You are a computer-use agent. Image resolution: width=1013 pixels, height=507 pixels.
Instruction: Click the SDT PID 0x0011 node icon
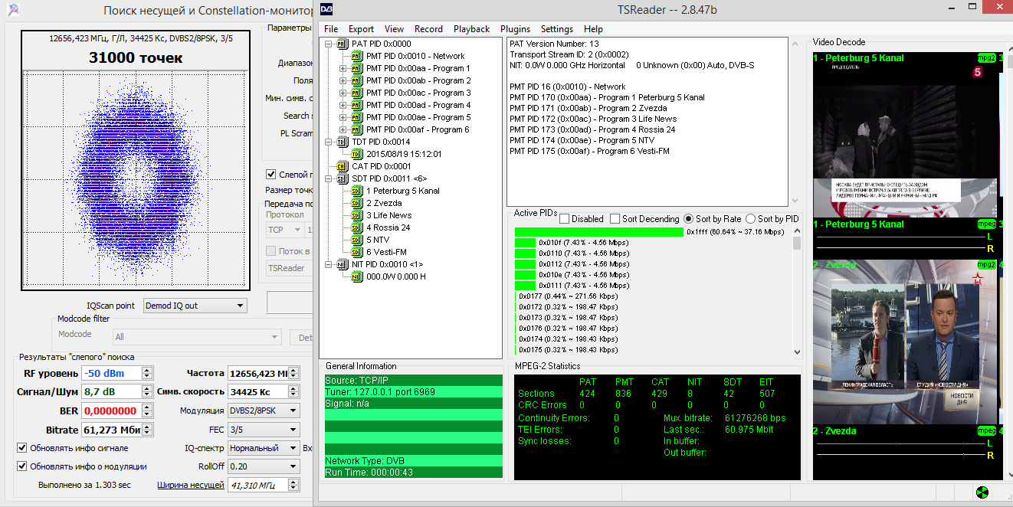click(341, 178)
